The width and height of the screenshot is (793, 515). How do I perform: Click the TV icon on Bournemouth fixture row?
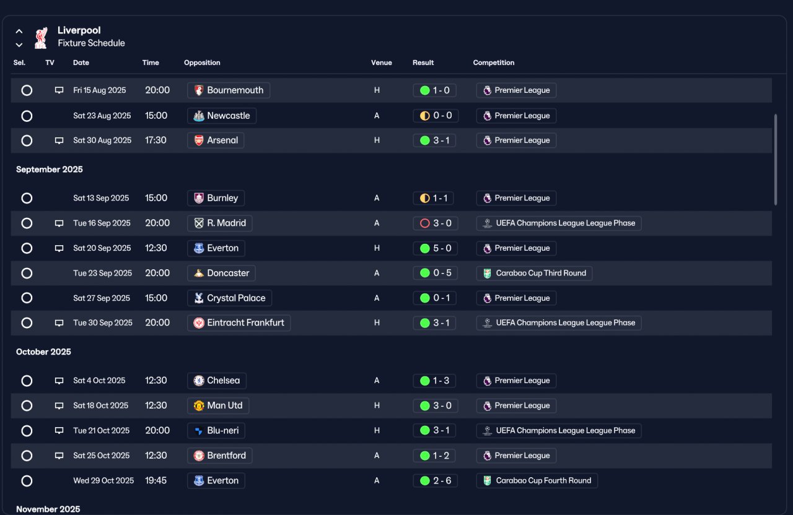pos(59,90)
